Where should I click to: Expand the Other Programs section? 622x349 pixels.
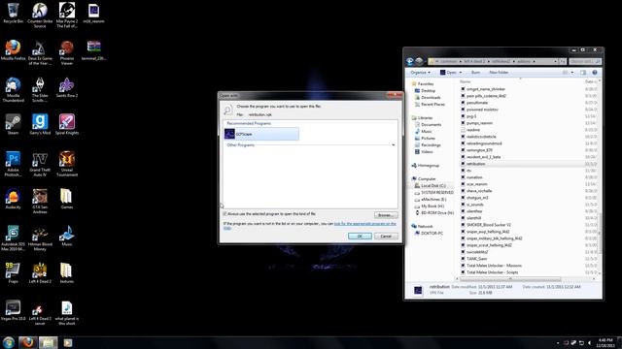pos(393,144)
